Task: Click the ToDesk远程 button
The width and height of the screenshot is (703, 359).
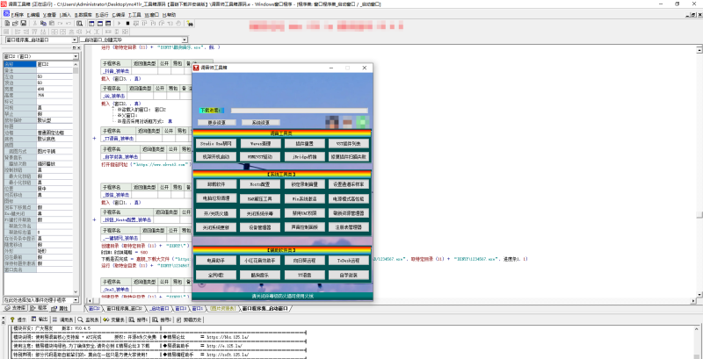Action: (x=349, y=260)
